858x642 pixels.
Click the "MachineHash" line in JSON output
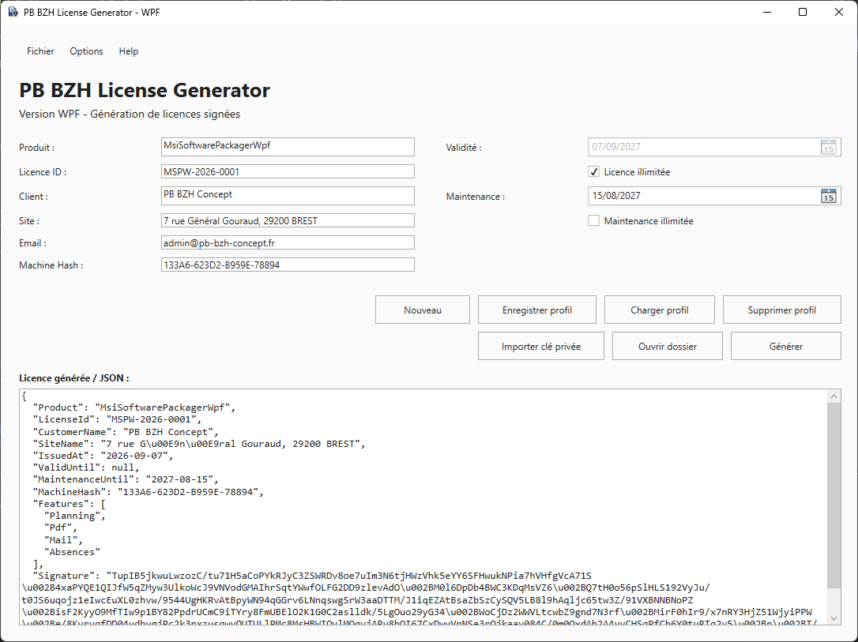click(x=149, y=492)
